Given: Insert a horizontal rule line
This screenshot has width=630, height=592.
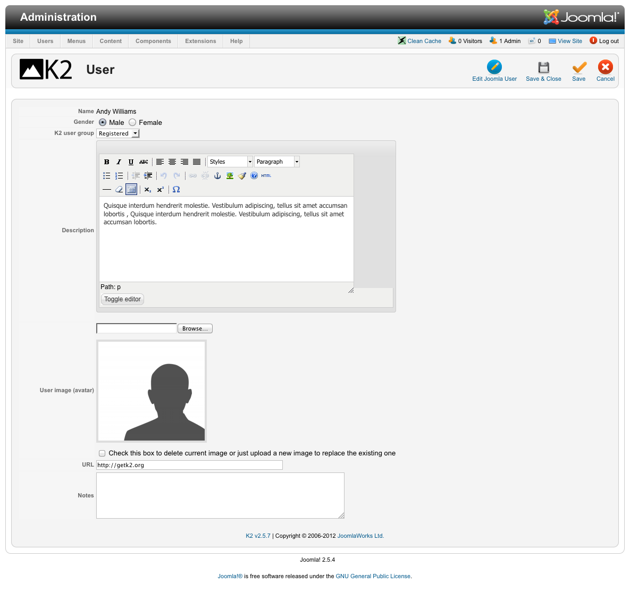Looking at the screenshot, I should point(106,189).
